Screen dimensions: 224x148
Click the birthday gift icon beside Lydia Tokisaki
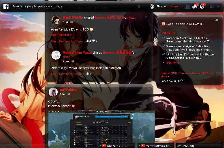[163, 24]
